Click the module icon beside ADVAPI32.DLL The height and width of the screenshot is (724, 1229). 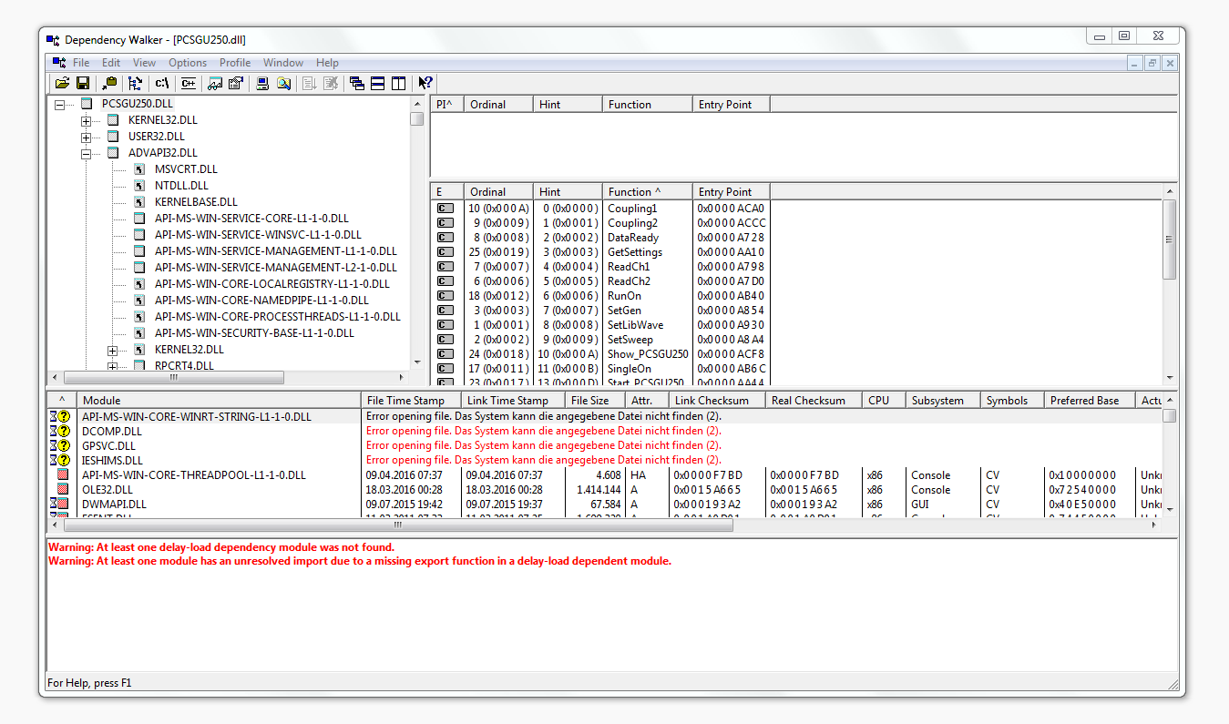click(113, 153)
